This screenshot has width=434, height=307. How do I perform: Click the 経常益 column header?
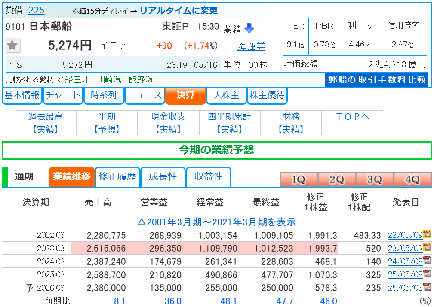[210, 202]
